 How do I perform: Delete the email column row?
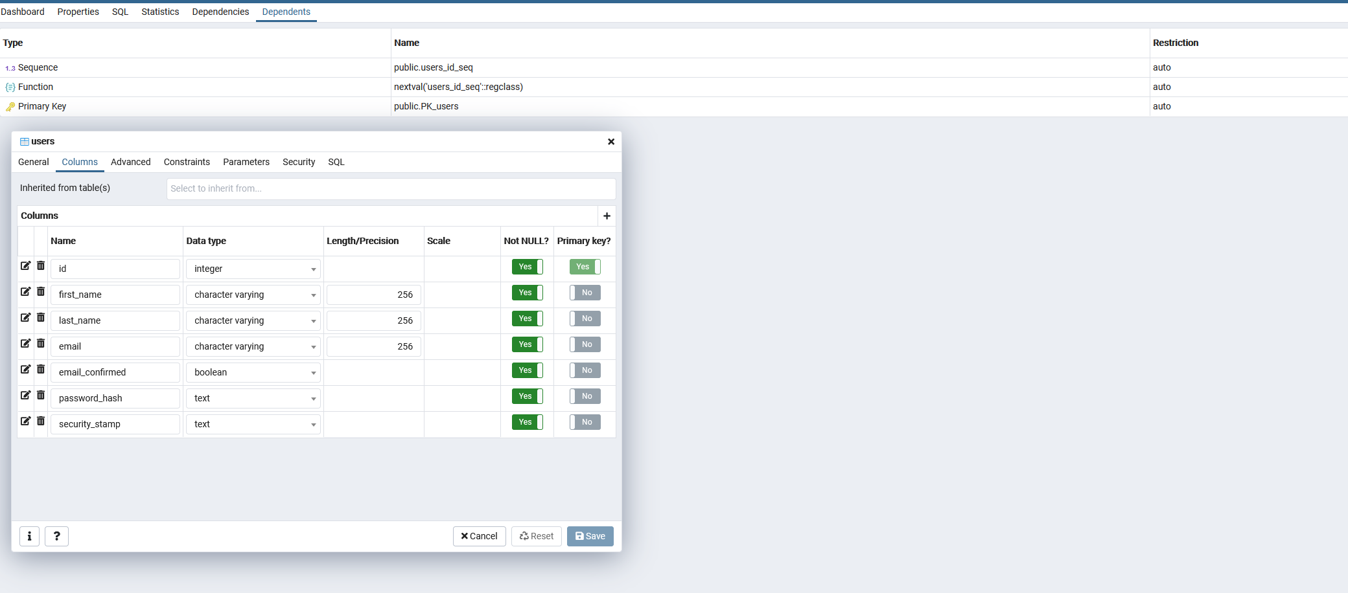click(x=41, y=343)
